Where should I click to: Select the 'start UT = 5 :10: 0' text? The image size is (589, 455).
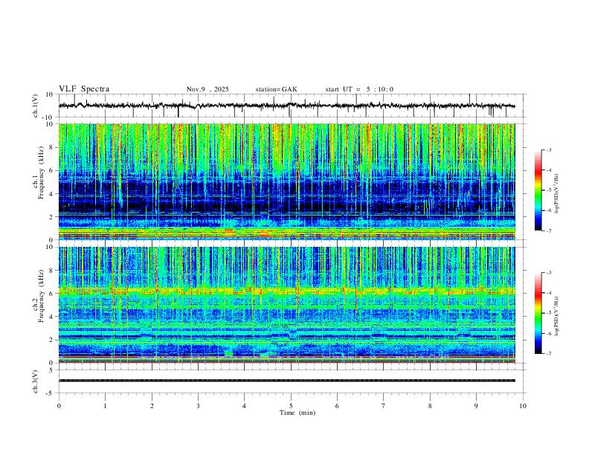(359, 89)
